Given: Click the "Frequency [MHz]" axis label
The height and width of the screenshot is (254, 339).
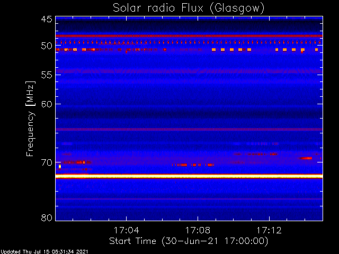Looking at the screenshot, I should [x=30, y=119].
